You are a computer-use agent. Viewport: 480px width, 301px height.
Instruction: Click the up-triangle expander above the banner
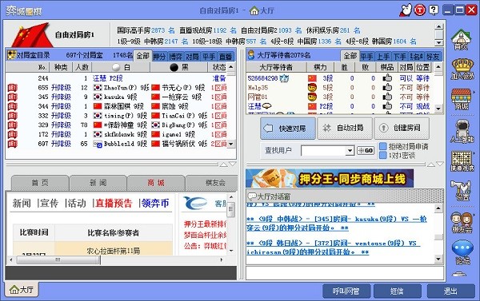tap(431, 164)
